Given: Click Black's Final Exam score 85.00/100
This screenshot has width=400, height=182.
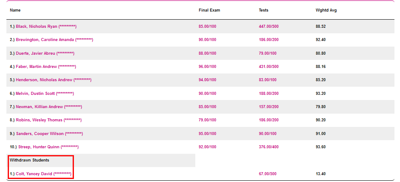Looking at the screenshot, I should (x=207, y=26).
